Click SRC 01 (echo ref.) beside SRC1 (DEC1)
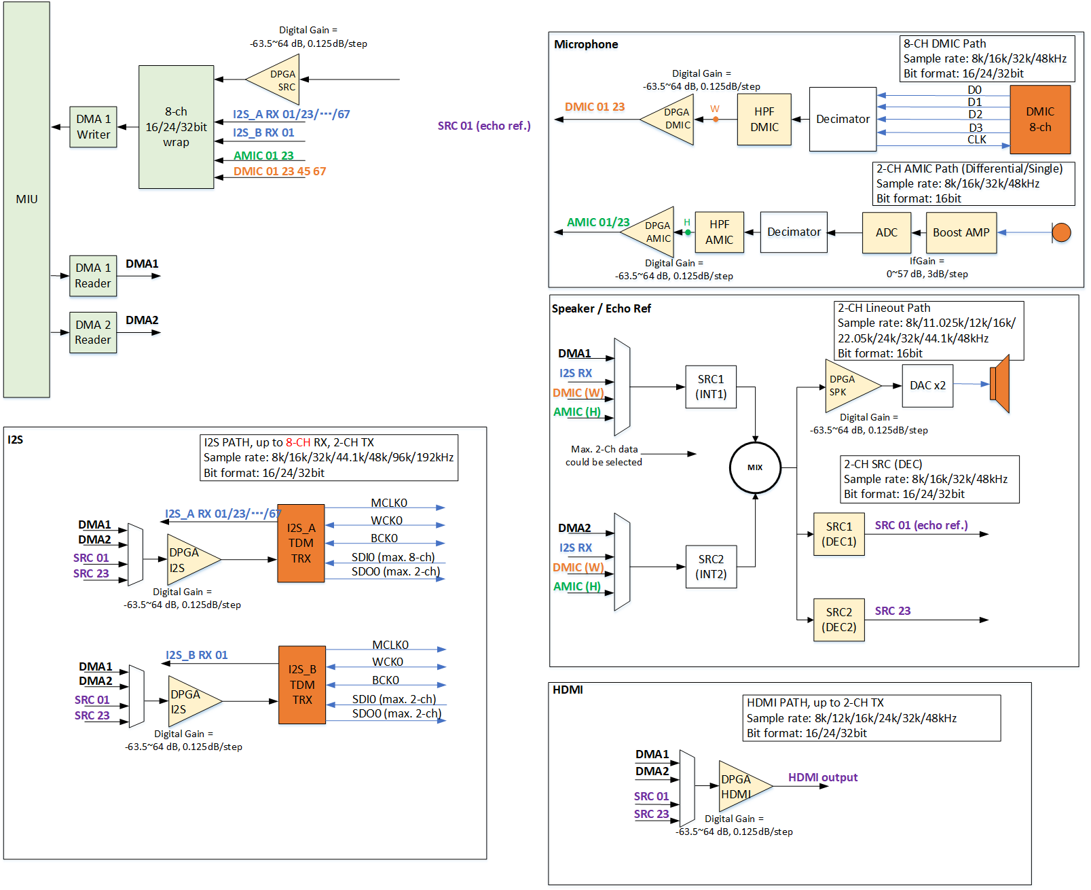The width and height of the screenshot is (1091, 890). [921, 525]
